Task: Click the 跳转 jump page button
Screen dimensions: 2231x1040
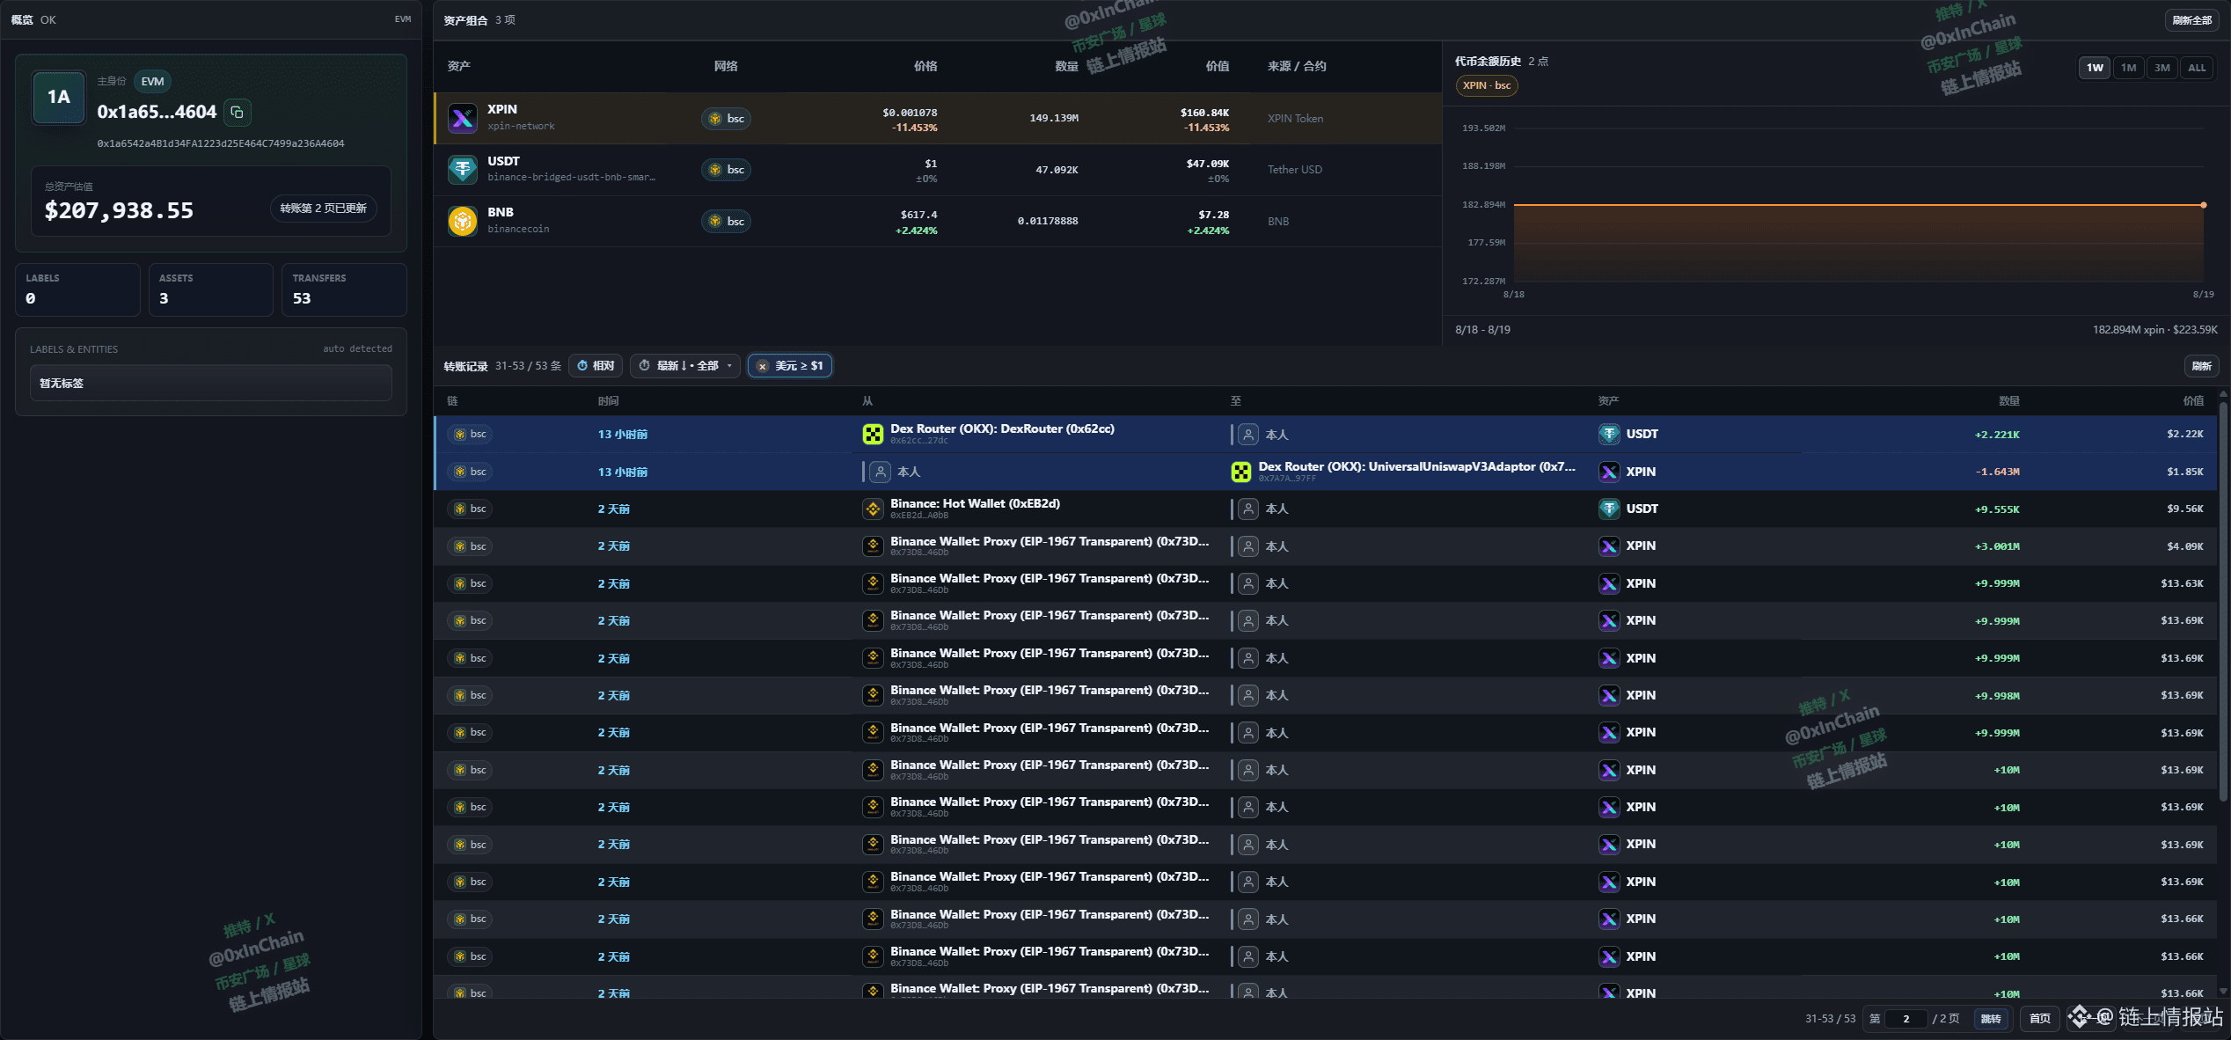Action: pyautogui.click(x=1991, y=1019)
